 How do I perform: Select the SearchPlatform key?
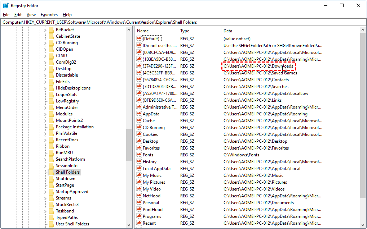pyautogui.click(x=70, y=159)
